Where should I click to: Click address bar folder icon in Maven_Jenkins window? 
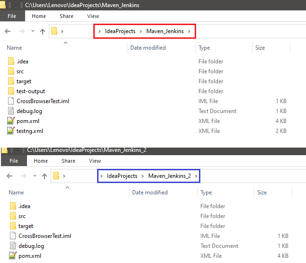54,31
